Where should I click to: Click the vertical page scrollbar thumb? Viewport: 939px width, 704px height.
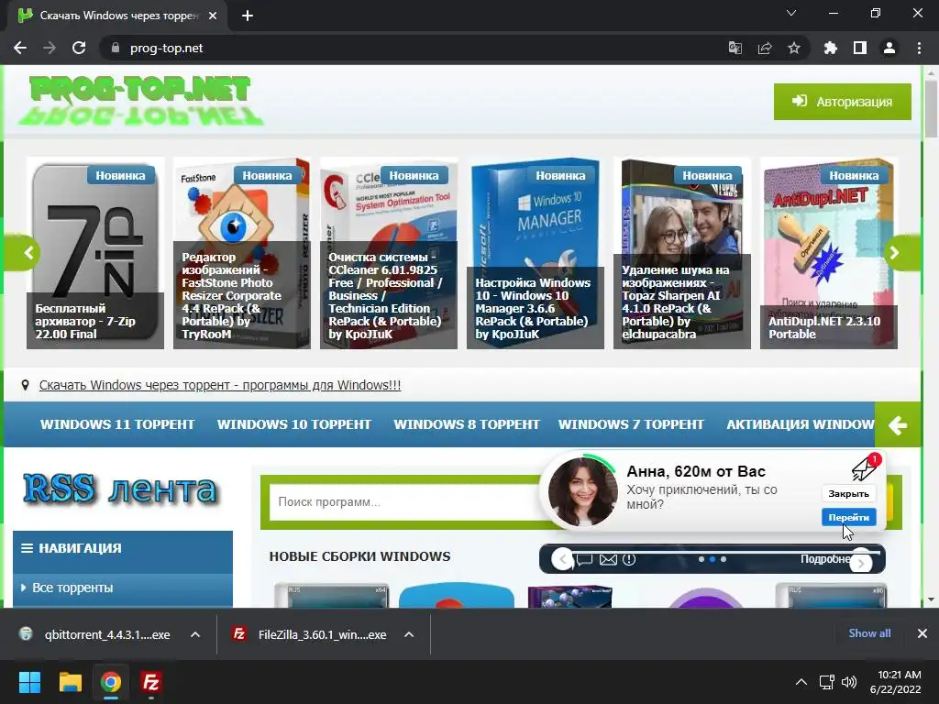pos(931,109)
